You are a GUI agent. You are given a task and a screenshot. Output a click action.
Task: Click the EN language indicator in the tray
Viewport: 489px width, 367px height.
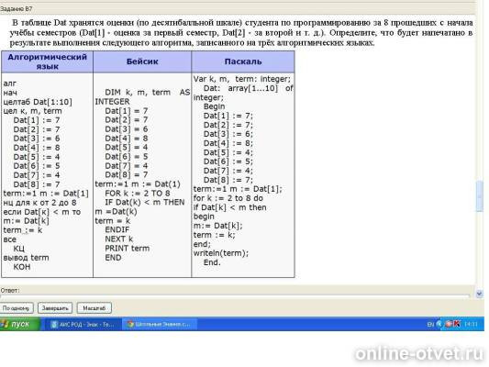(x=430, y=325)
